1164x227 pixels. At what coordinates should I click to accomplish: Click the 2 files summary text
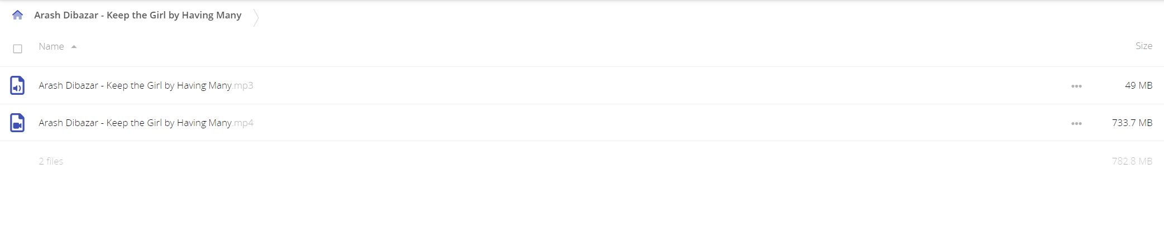[x=51, y=161]
